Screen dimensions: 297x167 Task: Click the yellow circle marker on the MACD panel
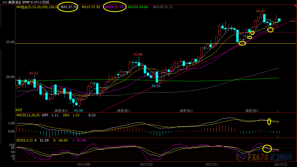[x=269, y=121]
